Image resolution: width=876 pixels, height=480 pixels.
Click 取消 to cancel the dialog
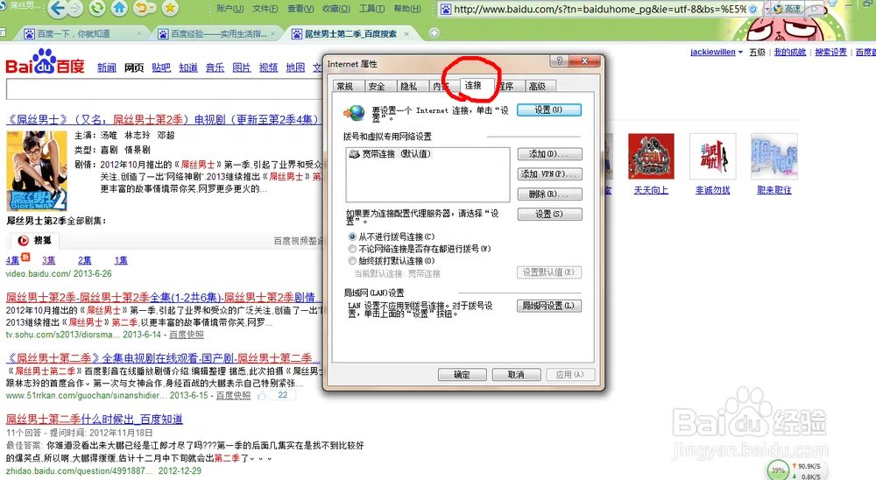tap(516, 374)
